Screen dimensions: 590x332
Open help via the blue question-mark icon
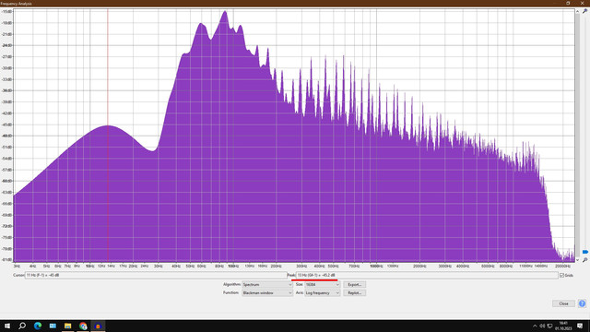click(582, 303)
